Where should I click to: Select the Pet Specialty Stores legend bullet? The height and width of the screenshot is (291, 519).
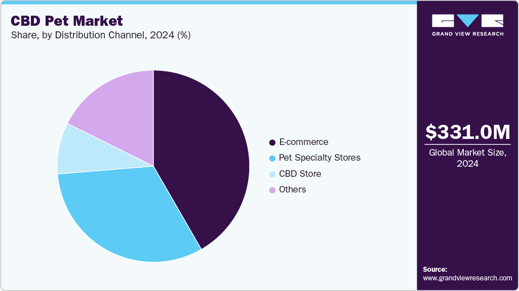[272, 158]
